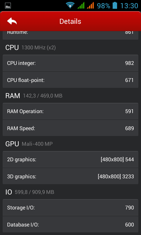Tap the 98% battery percentage text

click(103, 6)
